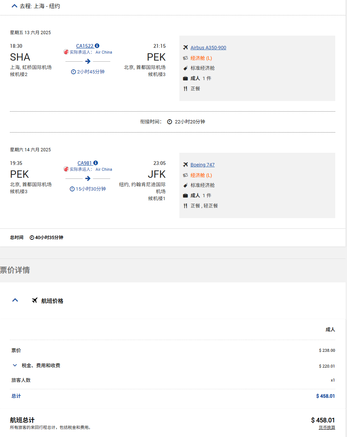
Task: Collapse the 航班价格 section
Action: point(15,300)
